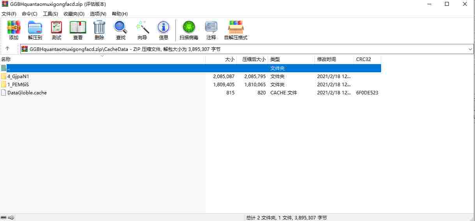Click size value 2,085,087
The width and height of the screenshot is (475, 221).
(x=224, y=77)
